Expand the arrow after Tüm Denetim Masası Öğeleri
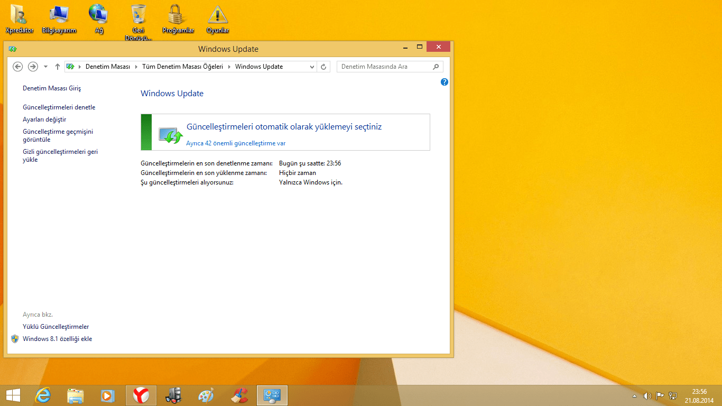 229,67
